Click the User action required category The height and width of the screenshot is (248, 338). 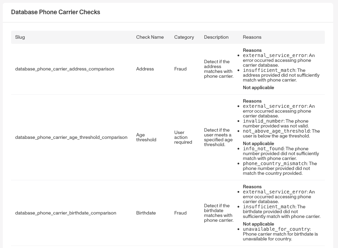tap(183, 137)
